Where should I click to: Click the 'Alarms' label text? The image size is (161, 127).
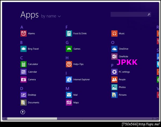pyautogui.click(x=31, y=33)
